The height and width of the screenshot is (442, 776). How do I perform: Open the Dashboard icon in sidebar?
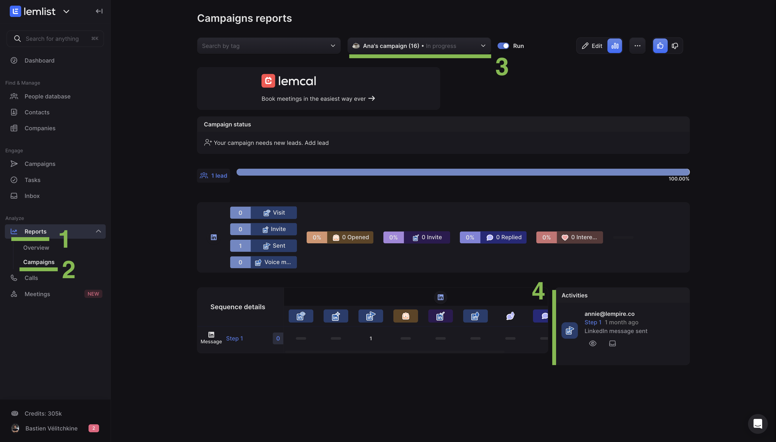tap(14, 61)
